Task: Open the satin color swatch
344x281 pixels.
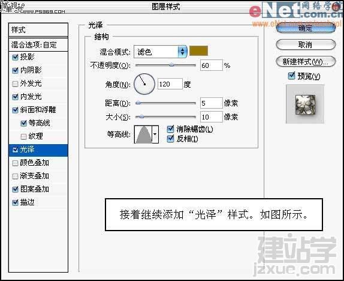Action: [x=198, y=51]
